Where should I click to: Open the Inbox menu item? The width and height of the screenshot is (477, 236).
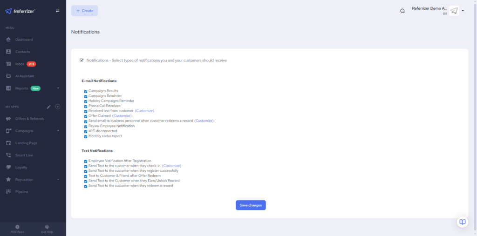(x=20, y=64)
